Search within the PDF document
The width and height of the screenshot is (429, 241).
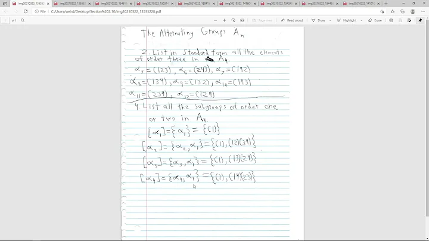(x=23, y=20)
